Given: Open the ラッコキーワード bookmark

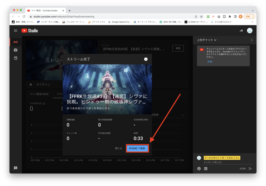Looking at the screenshot, I should (x=74, y=22).
